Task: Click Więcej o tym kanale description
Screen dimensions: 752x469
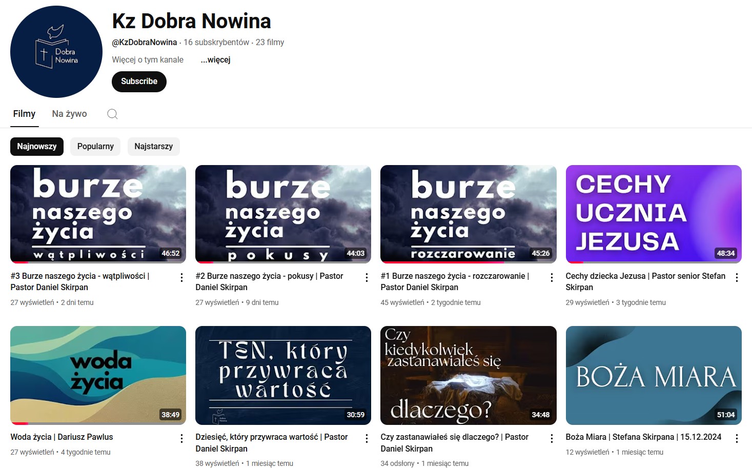Action: click(x=148, y=60)
